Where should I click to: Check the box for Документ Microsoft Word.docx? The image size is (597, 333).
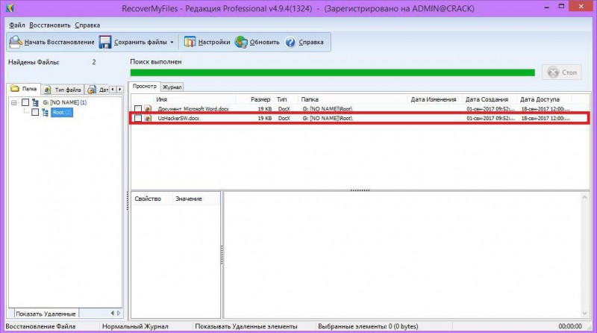[138, 109]
